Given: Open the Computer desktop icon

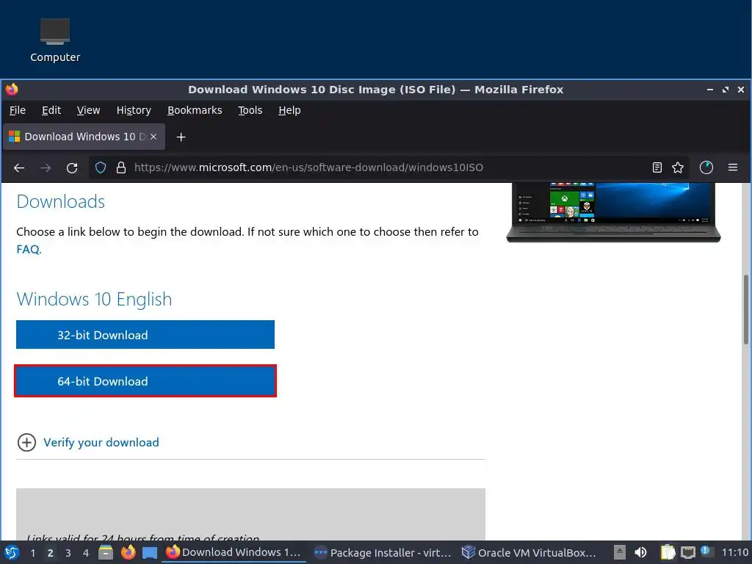Looking at the screenshot, I should [54, 40].
